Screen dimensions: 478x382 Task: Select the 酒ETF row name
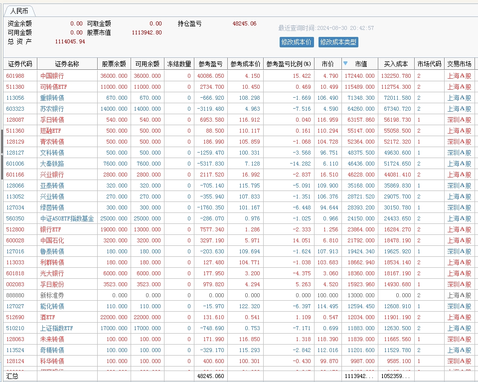(x=47, y=318)
